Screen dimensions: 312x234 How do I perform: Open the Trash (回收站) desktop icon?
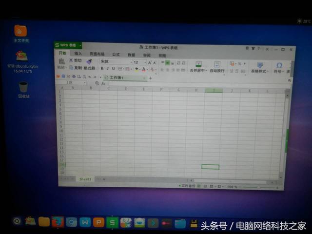[23, 90]
